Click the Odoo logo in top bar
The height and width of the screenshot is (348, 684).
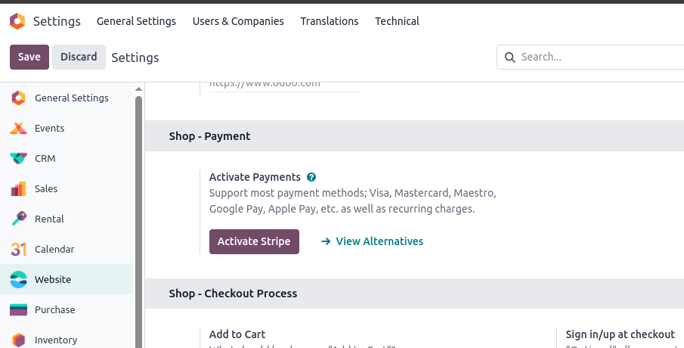(17, 21)
